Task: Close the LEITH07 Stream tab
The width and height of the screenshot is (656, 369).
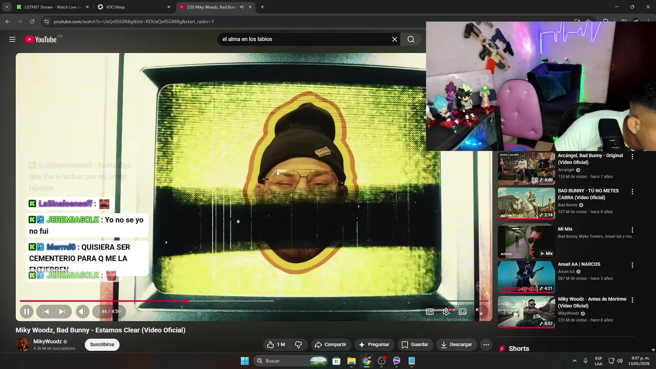Action: point(87,7)
